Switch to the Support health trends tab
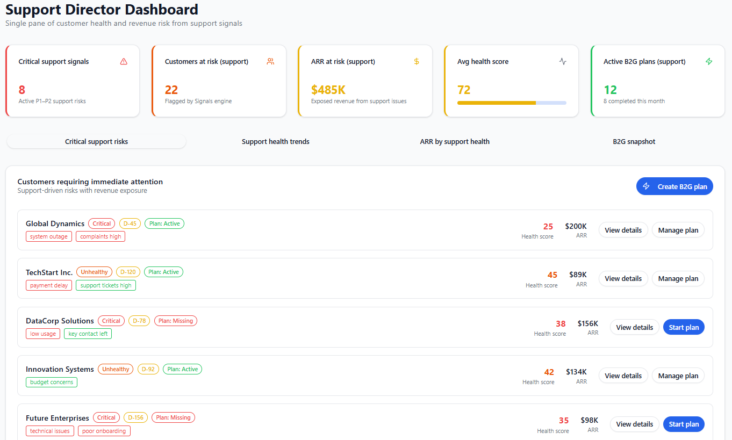The height and width of the screenshot is (440, 732). tap(275, 142)
